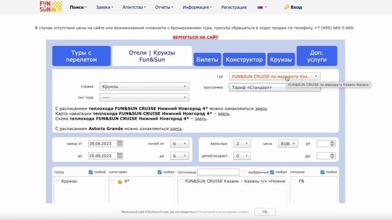Image resolution: width=392 pixels, height=220 pixels.
Task: Open взрослых count dropdown
Action: pos(242,144)
